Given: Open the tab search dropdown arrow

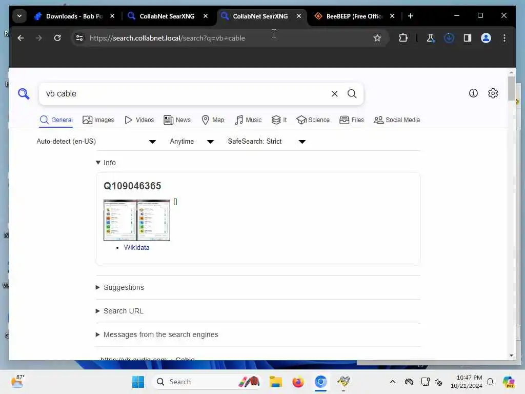Looking at the screenshot, I should (19, 16).
